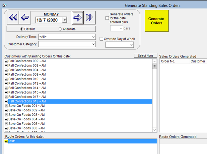Click the Select None button
207x154 pixels.
146,56
